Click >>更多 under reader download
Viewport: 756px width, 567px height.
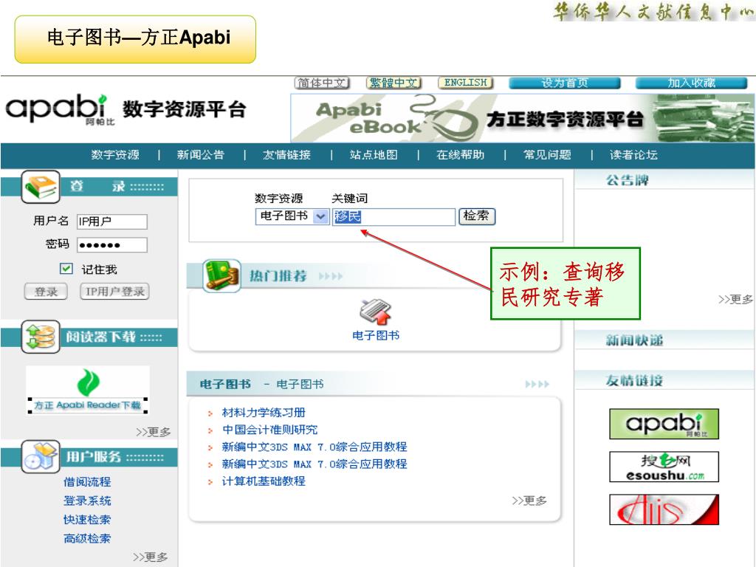tap(154, 432)
